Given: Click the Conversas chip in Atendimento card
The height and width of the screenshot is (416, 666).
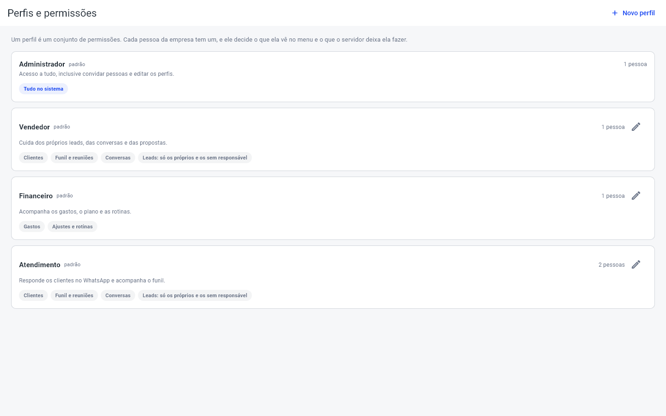Looking at the screenshot, I should pos(118,295).
